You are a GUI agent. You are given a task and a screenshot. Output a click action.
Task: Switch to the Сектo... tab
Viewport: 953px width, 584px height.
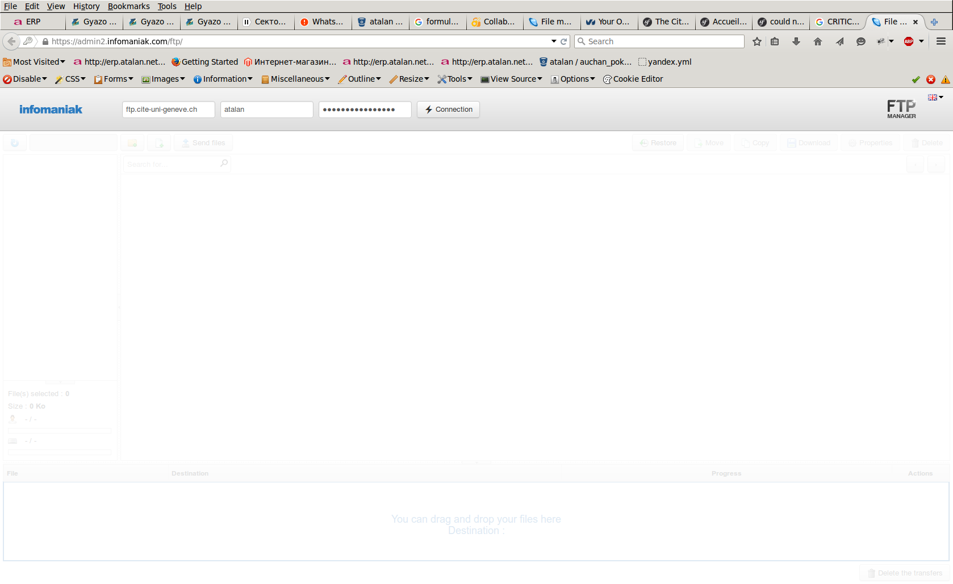pyautogui.click(x=265, y=22)
